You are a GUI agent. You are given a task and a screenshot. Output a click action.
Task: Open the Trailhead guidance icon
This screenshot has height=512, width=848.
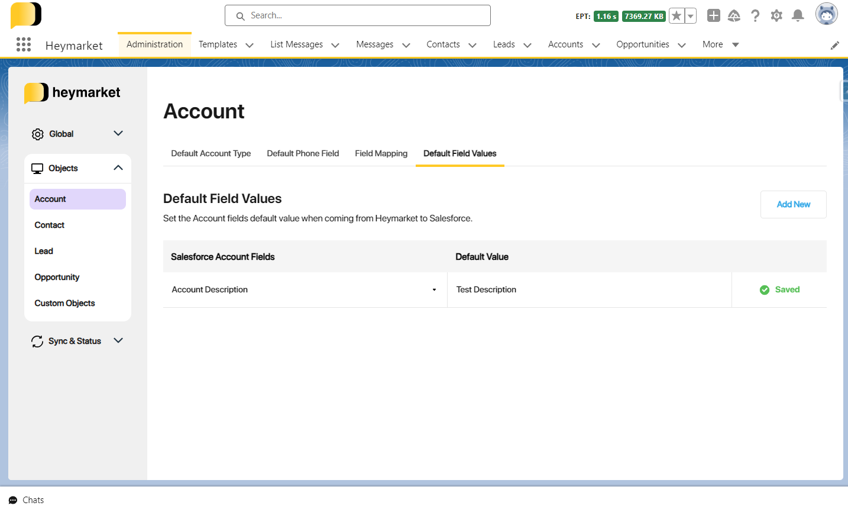pyautogui.click(x=734, y=16)
